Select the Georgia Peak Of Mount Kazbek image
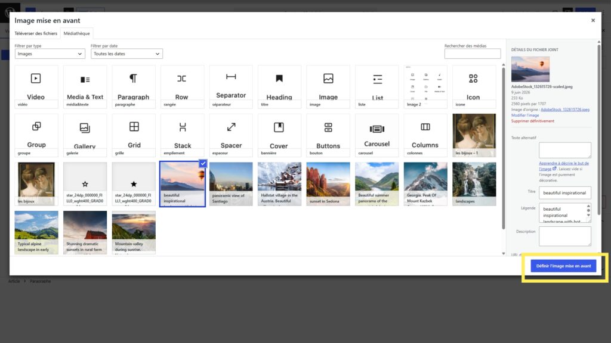This screenshot has height=343, width=611. pyautogui.click(x=425, y=184)
